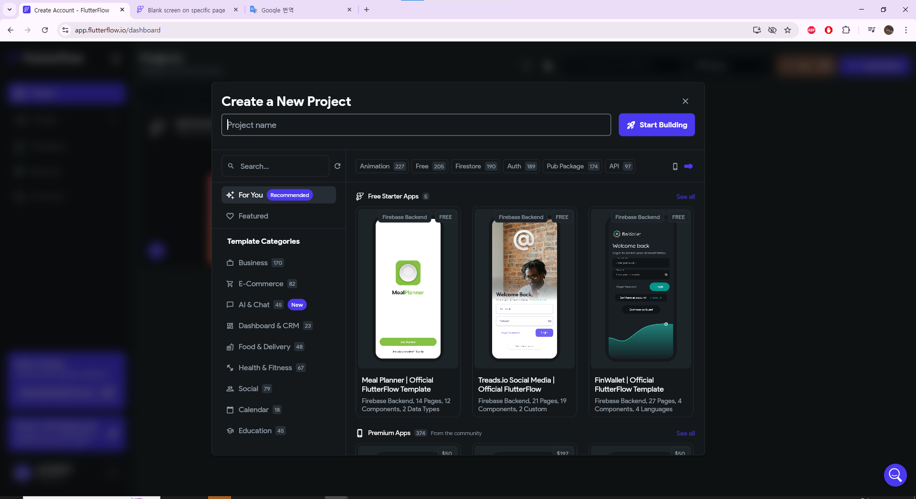
Task: Bookmark this page with the star icon
Action: coord(788,30)
